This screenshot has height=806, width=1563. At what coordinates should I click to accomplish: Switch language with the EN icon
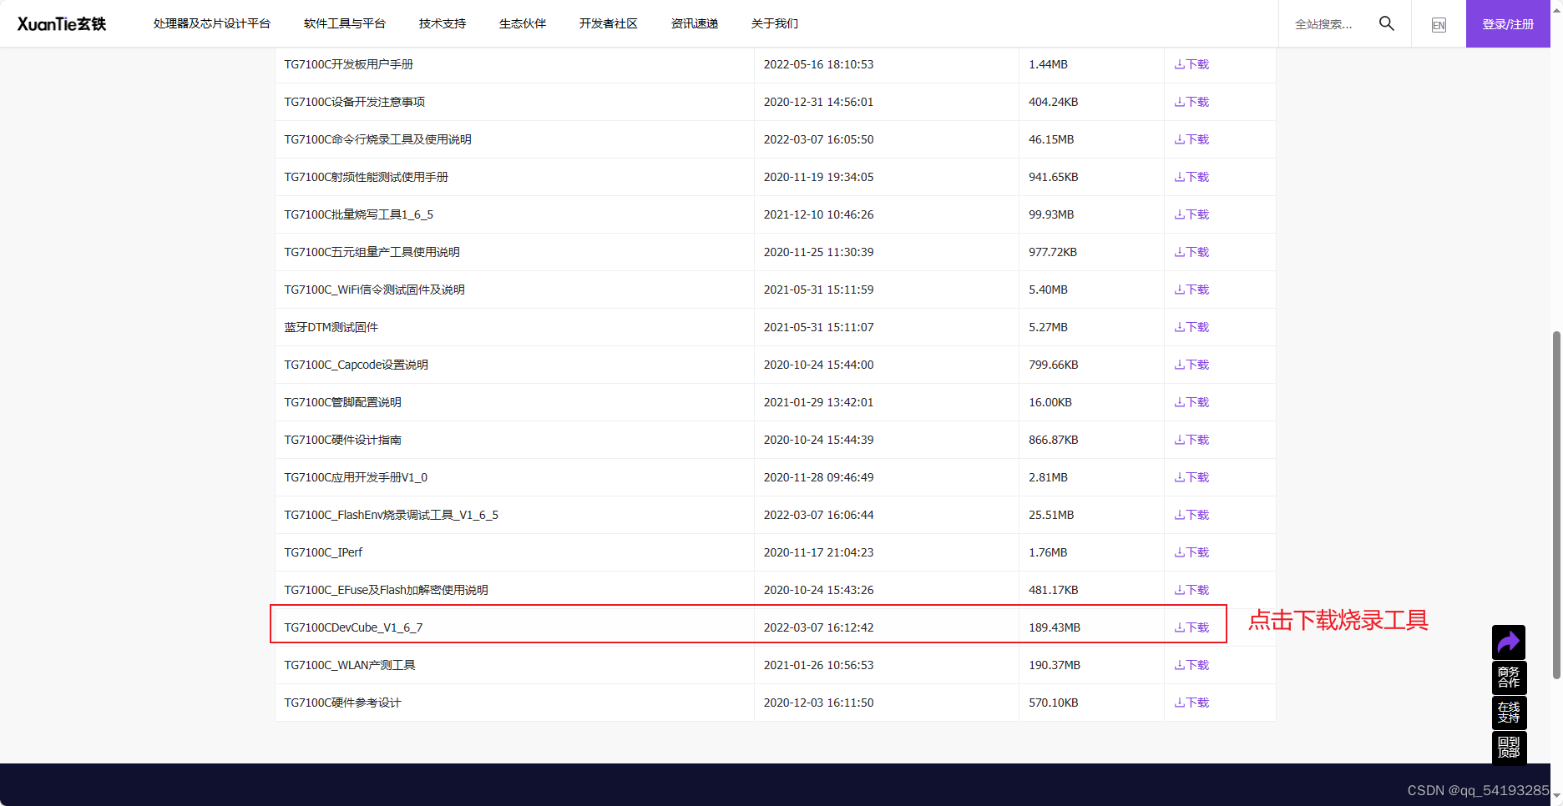[x=1439, y=25]
